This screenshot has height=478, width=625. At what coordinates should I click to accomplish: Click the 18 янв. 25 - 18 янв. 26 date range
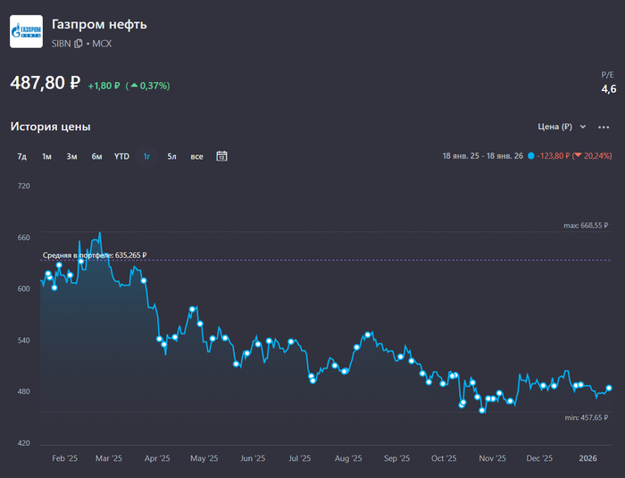tap(482, 156)
